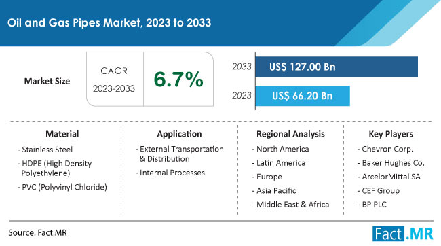
Task: Click the 'Source: Fact.MR' text
Action: (38, 233)
